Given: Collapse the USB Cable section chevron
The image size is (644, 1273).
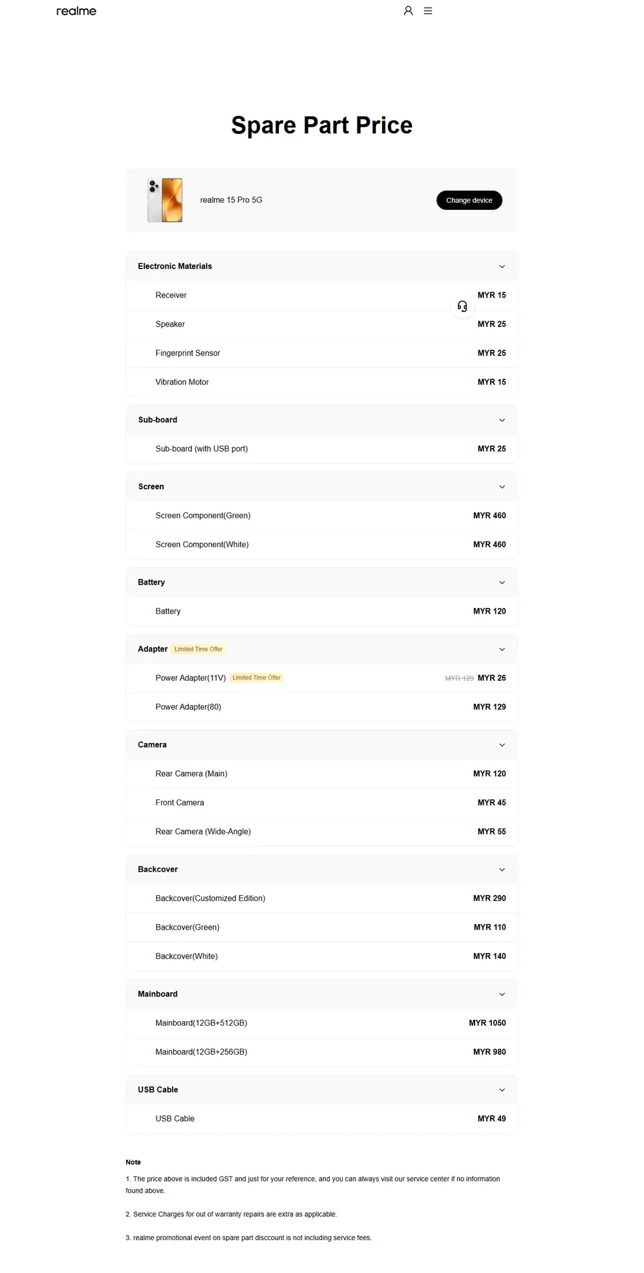Looking at the screenshot, I should (502, 1090).
